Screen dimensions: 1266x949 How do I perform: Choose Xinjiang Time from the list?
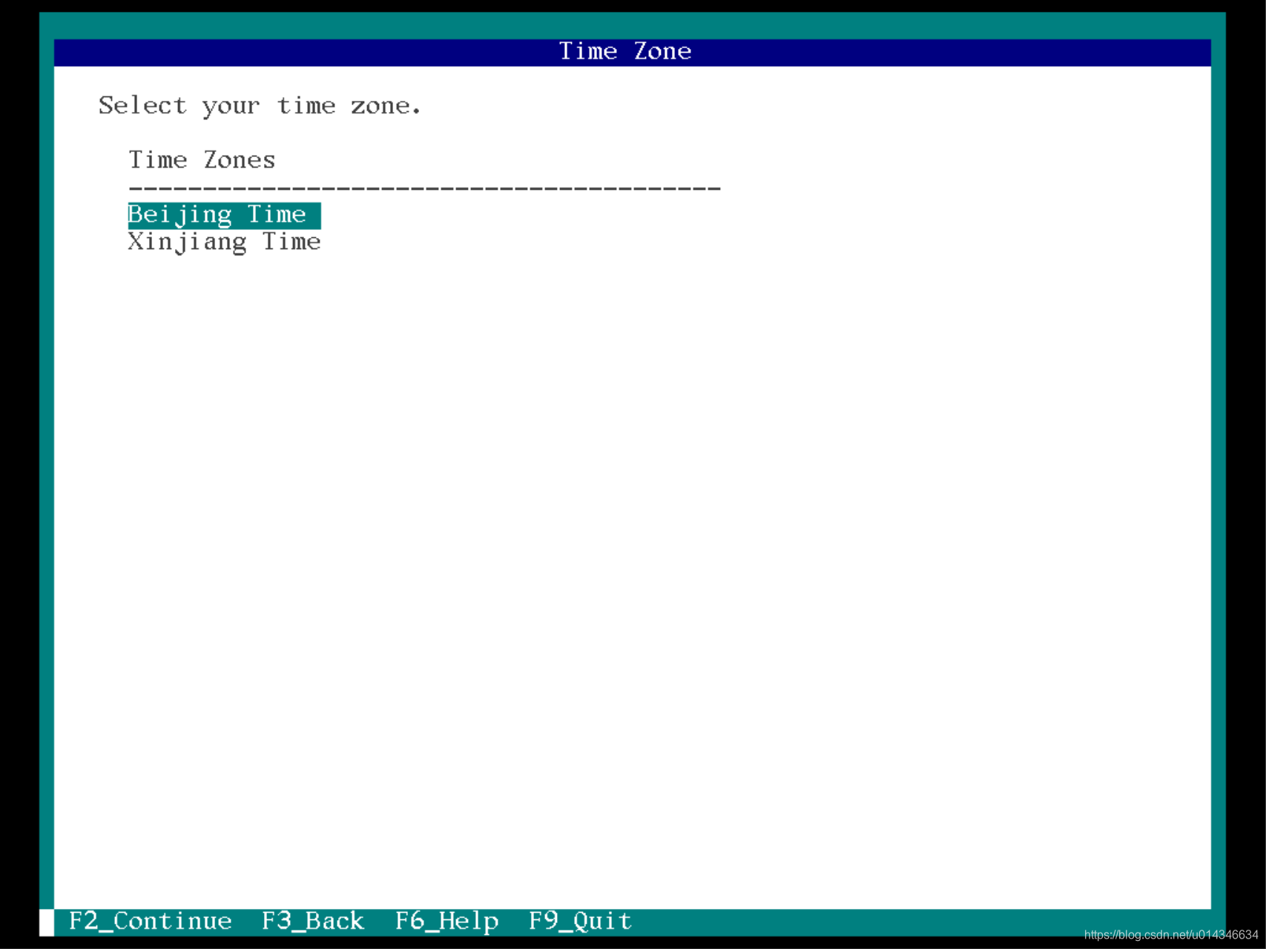coord(224,242)
